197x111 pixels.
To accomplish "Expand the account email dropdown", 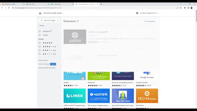I will click(149, 13).
